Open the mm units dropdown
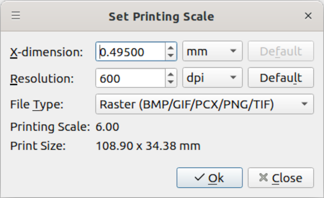 211,52
